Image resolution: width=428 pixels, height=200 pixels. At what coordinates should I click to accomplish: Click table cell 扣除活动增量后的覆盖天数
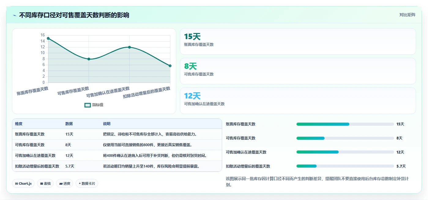tap(37, 166)
